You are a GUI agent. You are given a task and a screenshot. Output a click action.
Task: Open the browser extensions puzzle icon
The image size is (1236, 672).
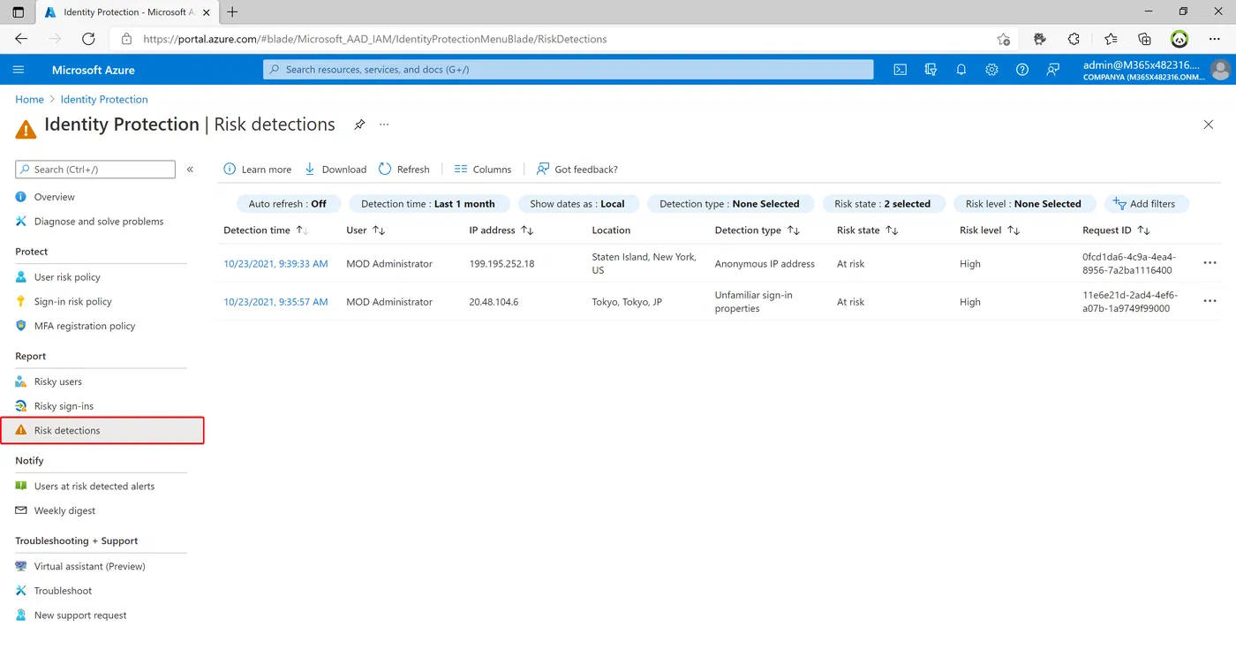(x=1074, y=39)
